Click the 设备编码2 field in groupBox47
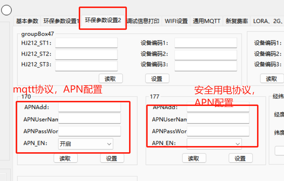The image size is (284, 181). [x=206, y=54]
